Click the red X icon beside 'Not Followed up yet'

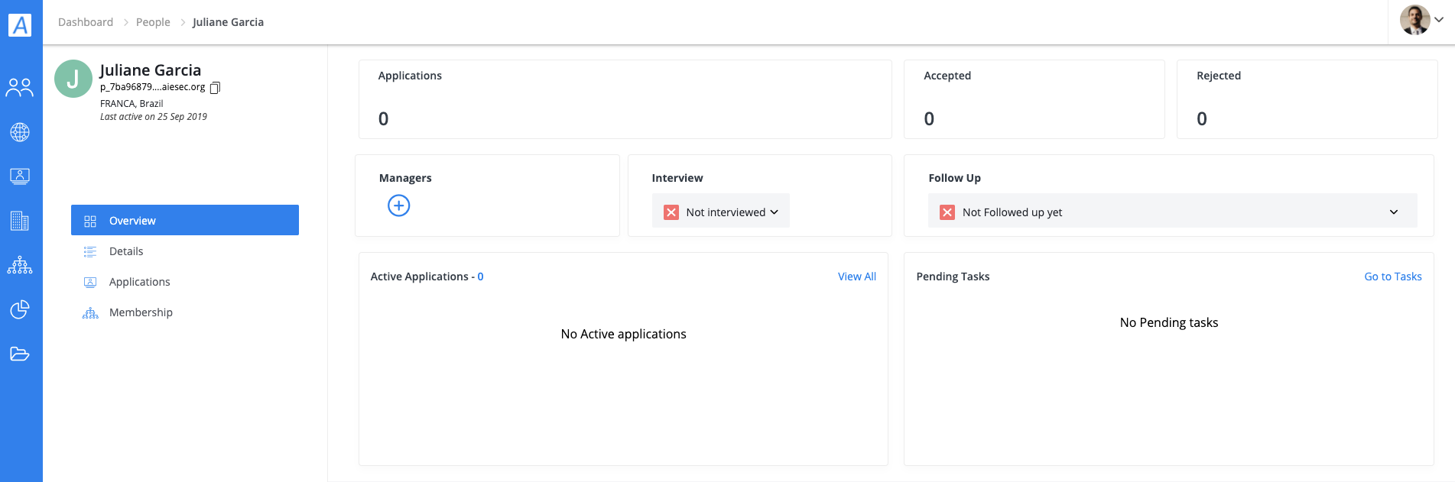(947, 212)
